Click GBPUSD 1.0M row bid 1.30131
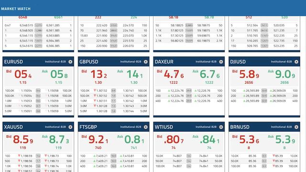 tap(101, 101)
